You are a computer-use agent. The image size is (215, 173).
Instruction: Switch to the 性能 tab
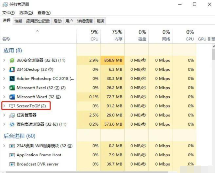tap(18, 21)
